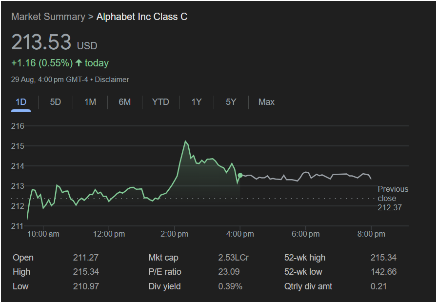This screenshot has height=303, width=437.
Task: Switch to the 1Y chart view
Action: 197,102
